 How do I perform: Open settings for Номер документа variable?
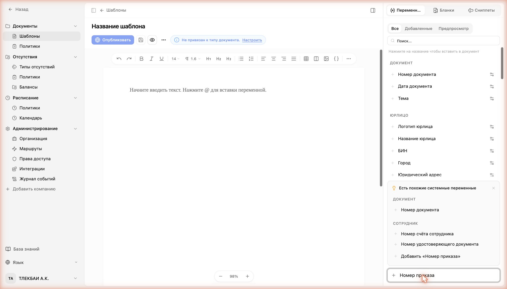[x=492, y=75]
